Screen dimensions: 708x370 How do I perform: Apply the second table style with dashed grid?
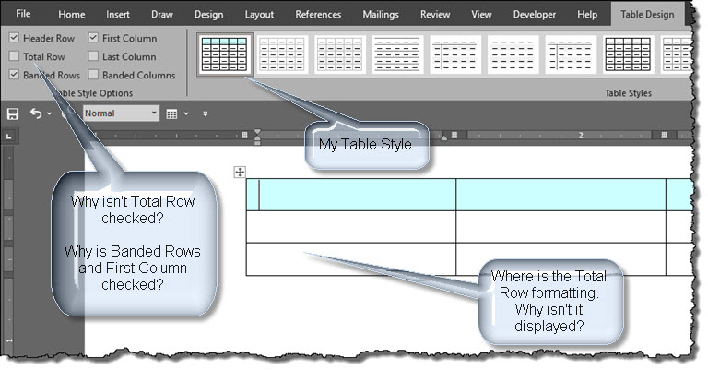click(x=282, y=54)
